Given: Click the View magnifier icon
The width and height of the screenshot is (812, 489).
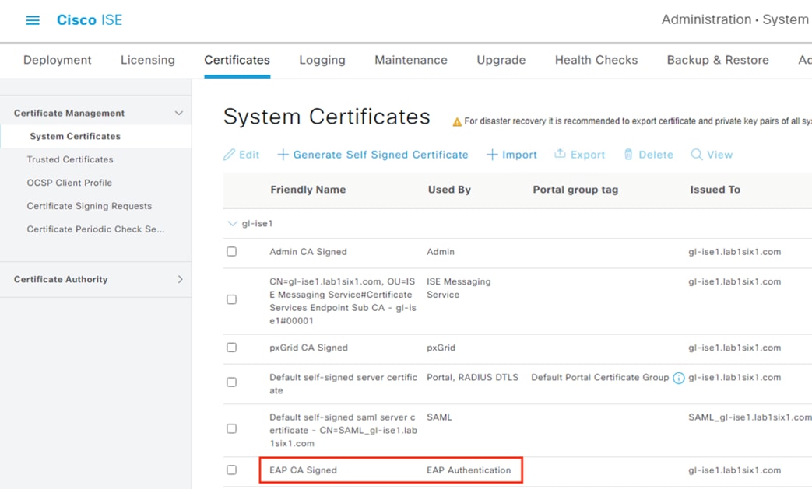Looking at the screenshot, I should (697, 155).
